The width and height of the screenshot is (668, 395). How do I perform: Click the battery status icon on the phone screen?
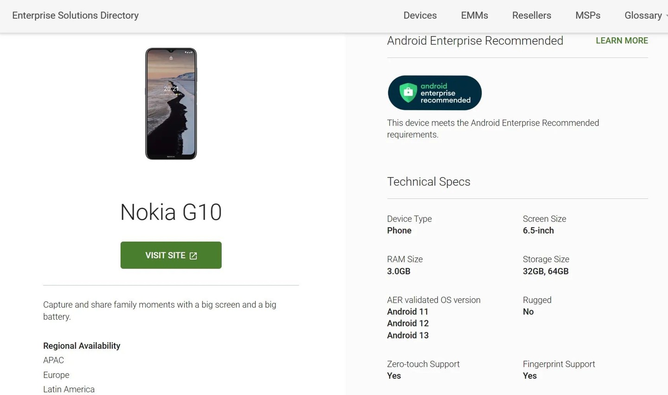(x=192, y=52)
